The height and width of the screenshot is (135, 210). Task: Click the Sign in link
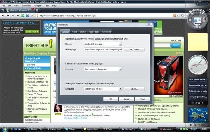(x=174, y=41)
